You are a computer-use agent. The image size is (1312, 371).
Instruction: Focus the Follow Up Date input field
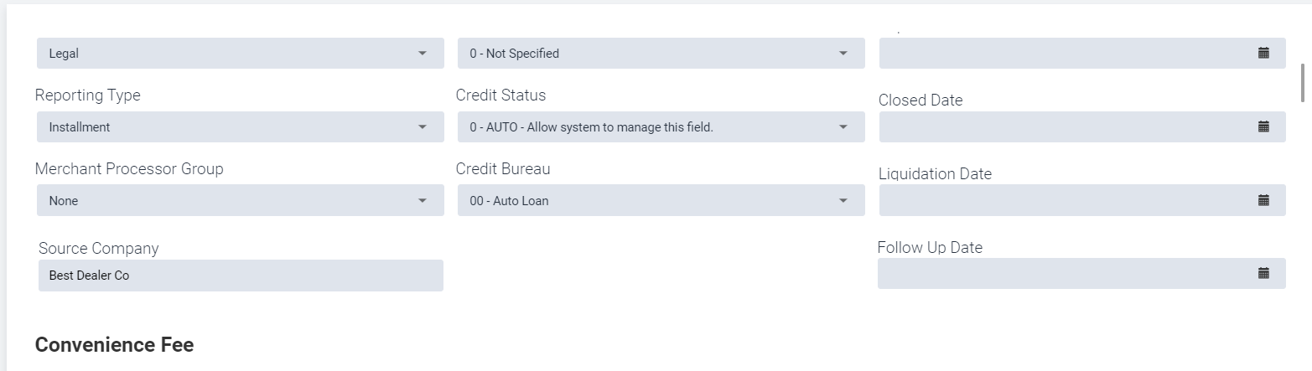[1081, 273]
